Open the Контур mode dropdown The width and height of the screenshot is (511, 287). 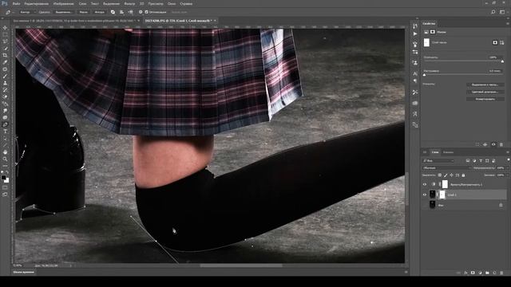pos(27,12)
